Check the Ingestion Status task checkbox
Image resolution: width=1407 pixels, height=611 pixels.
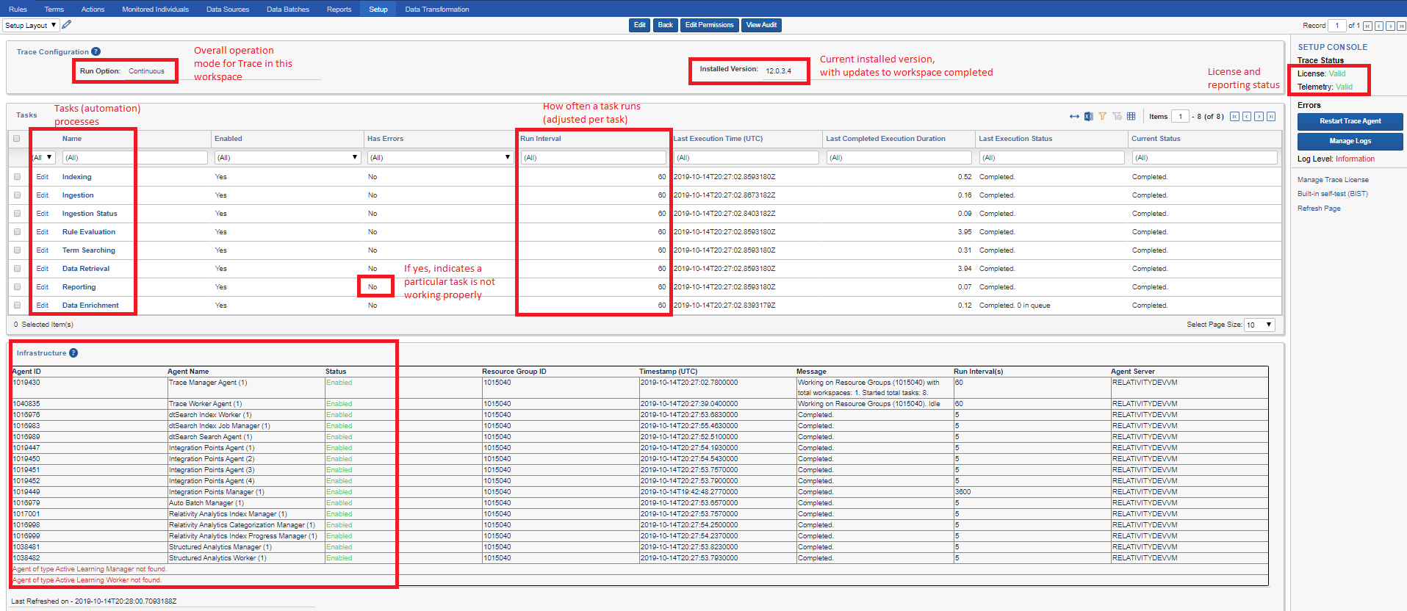[17, 214]
